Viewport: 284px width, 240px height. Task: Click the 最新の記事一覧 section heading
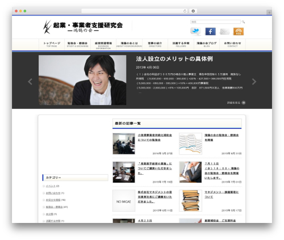(128, 124)
